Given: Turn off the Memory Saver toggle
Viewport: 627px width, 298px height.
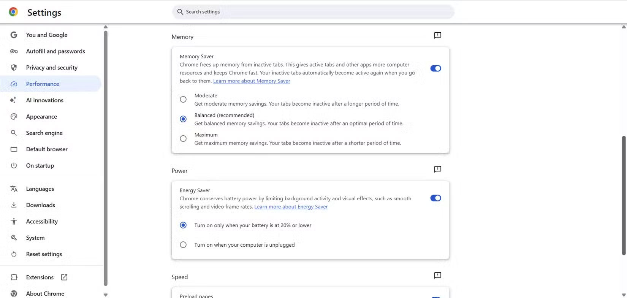Looking at the screenshot, I should (x=435, y=68).
